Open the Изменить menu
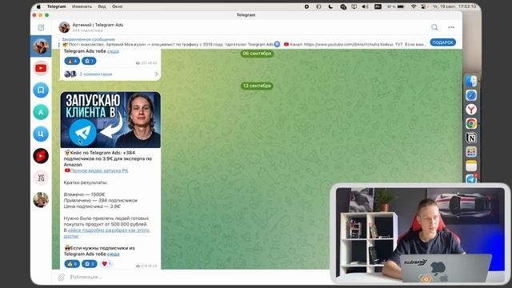 click(82, 6)
